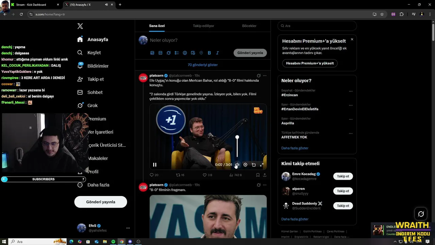
Task: Click composer Gönderi yayınla button
Action: 250,53
